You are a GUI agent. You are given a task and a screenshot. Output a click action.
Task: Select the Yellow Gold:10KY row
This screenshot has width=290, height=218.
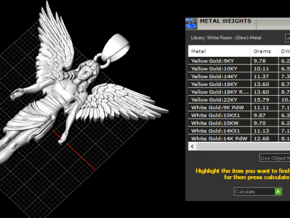239,68
